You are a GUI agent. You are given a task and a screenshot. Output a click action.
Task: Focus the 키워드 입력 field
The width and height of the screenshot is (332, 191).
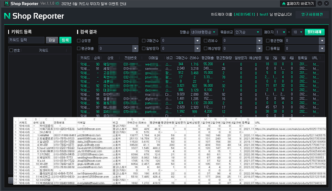(x=26, y=40)
